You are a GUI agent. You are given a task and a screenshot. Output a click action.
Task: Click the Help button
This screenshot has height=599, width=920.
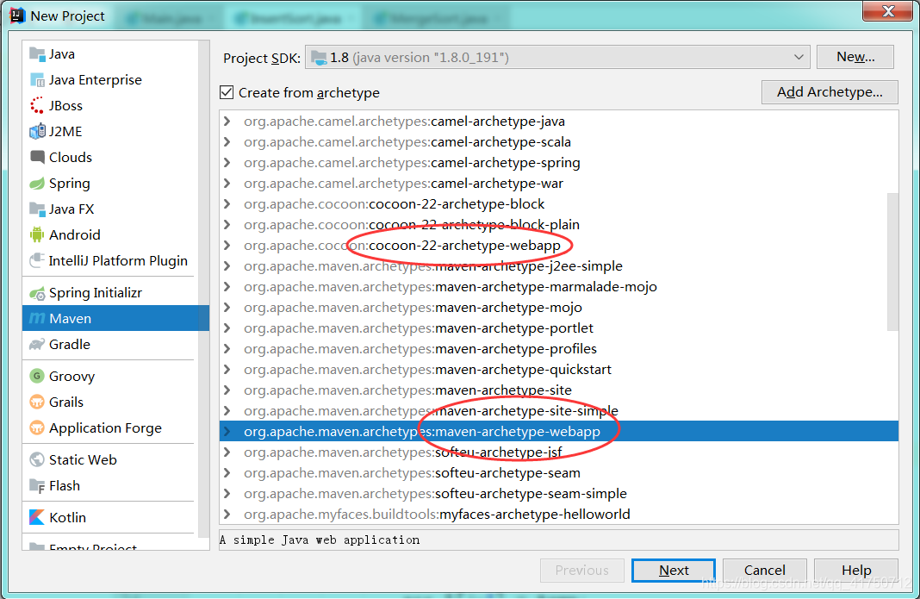pyautogui.click(x=856, y=571)
